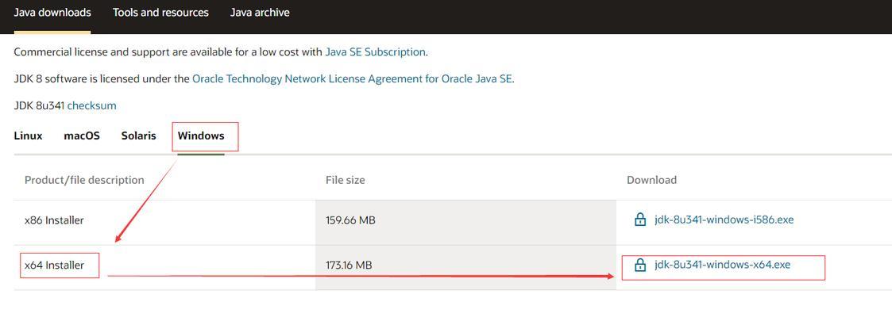Download jdk-8u341-windows-x64.exe
Screen dimensions: 892x317
[723, 265]
